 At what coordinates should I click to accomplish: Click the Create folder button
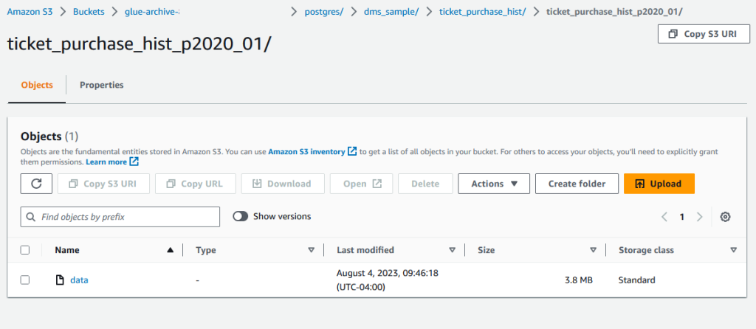pyautogui.click(x=577, y=184)
